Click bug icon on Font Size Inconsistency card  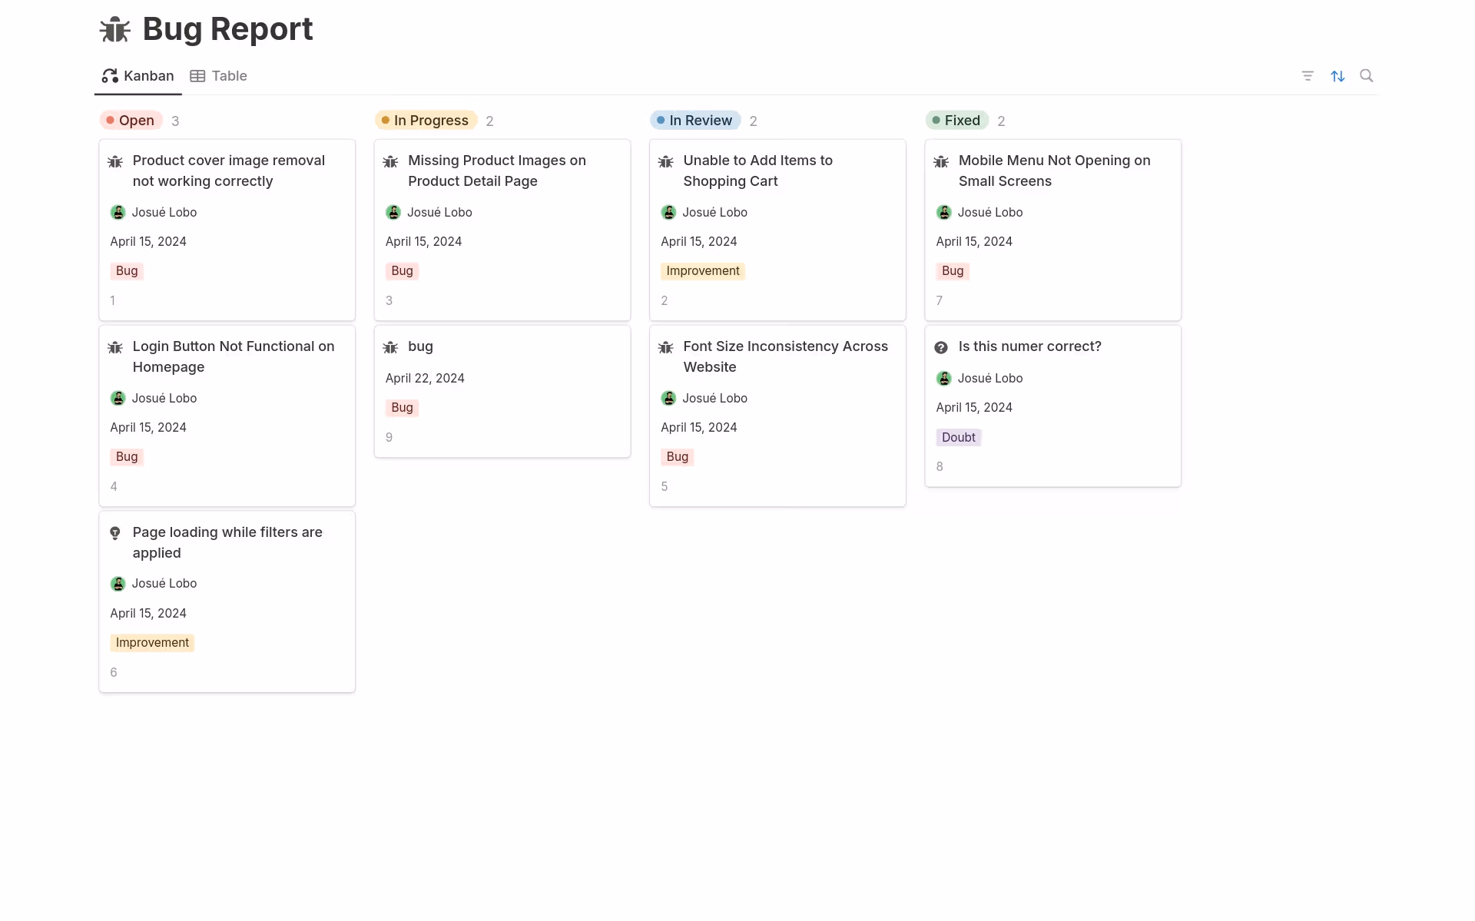point(666,347)
